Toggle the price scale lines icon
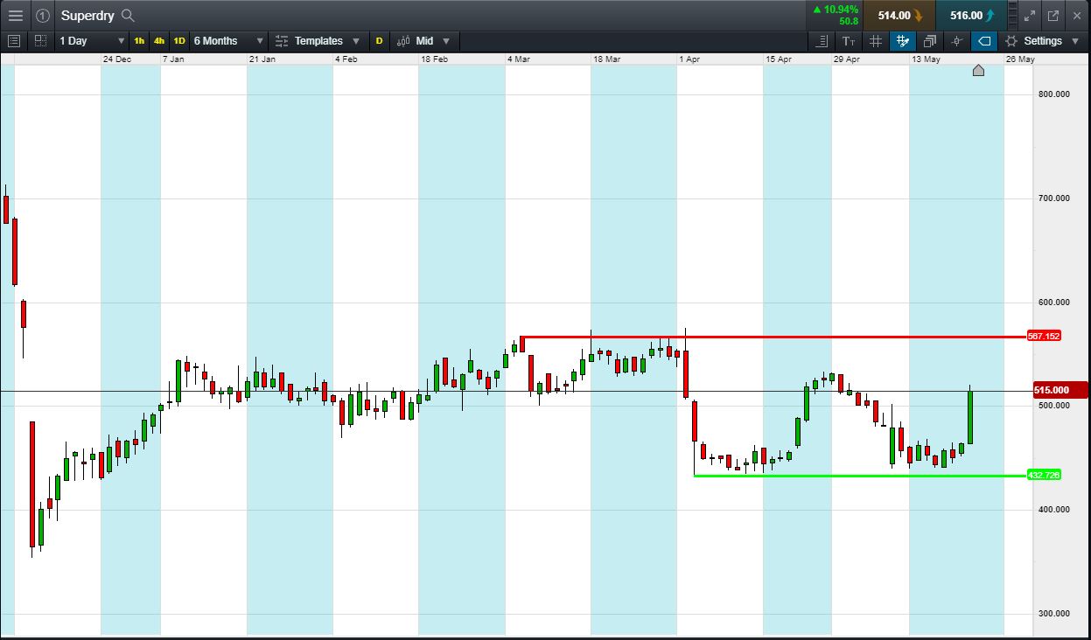 click(x=822, y=40)
